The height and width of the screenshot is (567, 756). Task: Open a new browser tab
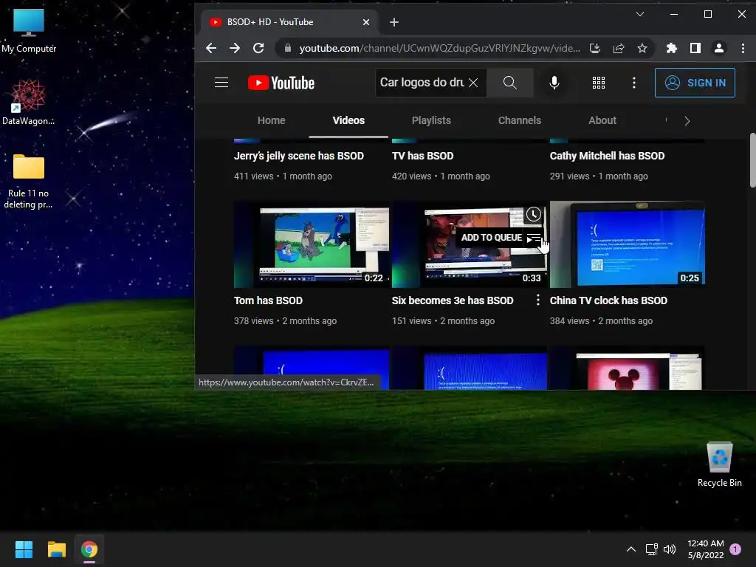tap(394, 22)
